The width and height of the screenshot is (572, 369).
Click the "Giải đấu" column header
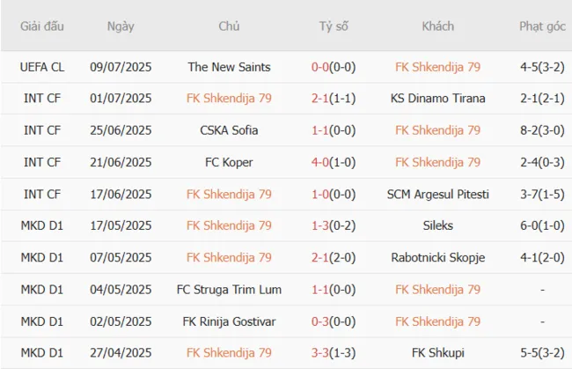pos(42,26)
